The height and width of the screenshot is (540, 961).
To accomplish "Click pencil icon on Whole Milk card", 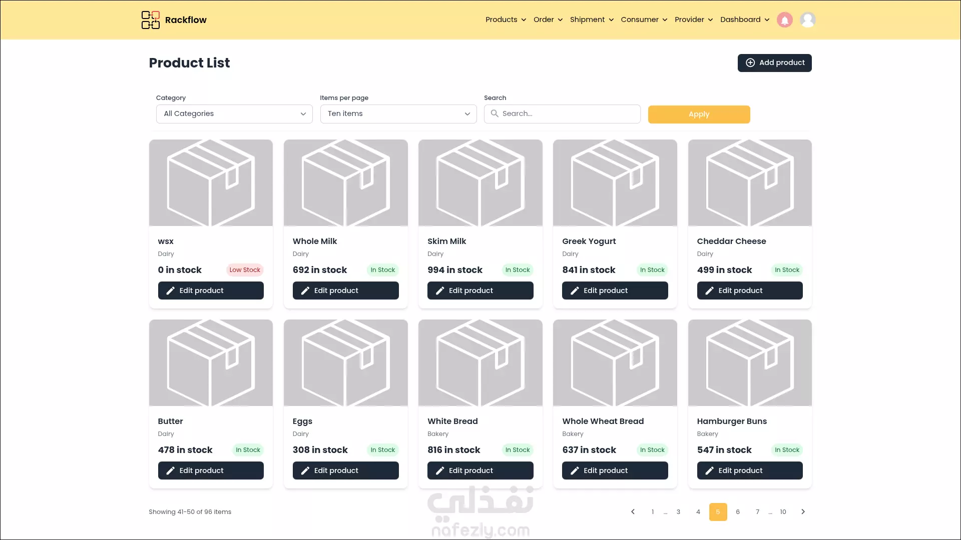I will [x=305, y=290].
